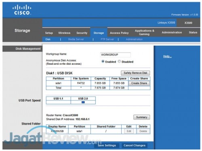Open the Help link
The width and height of the screenshot is (202, 151).
tap(167, 56)
